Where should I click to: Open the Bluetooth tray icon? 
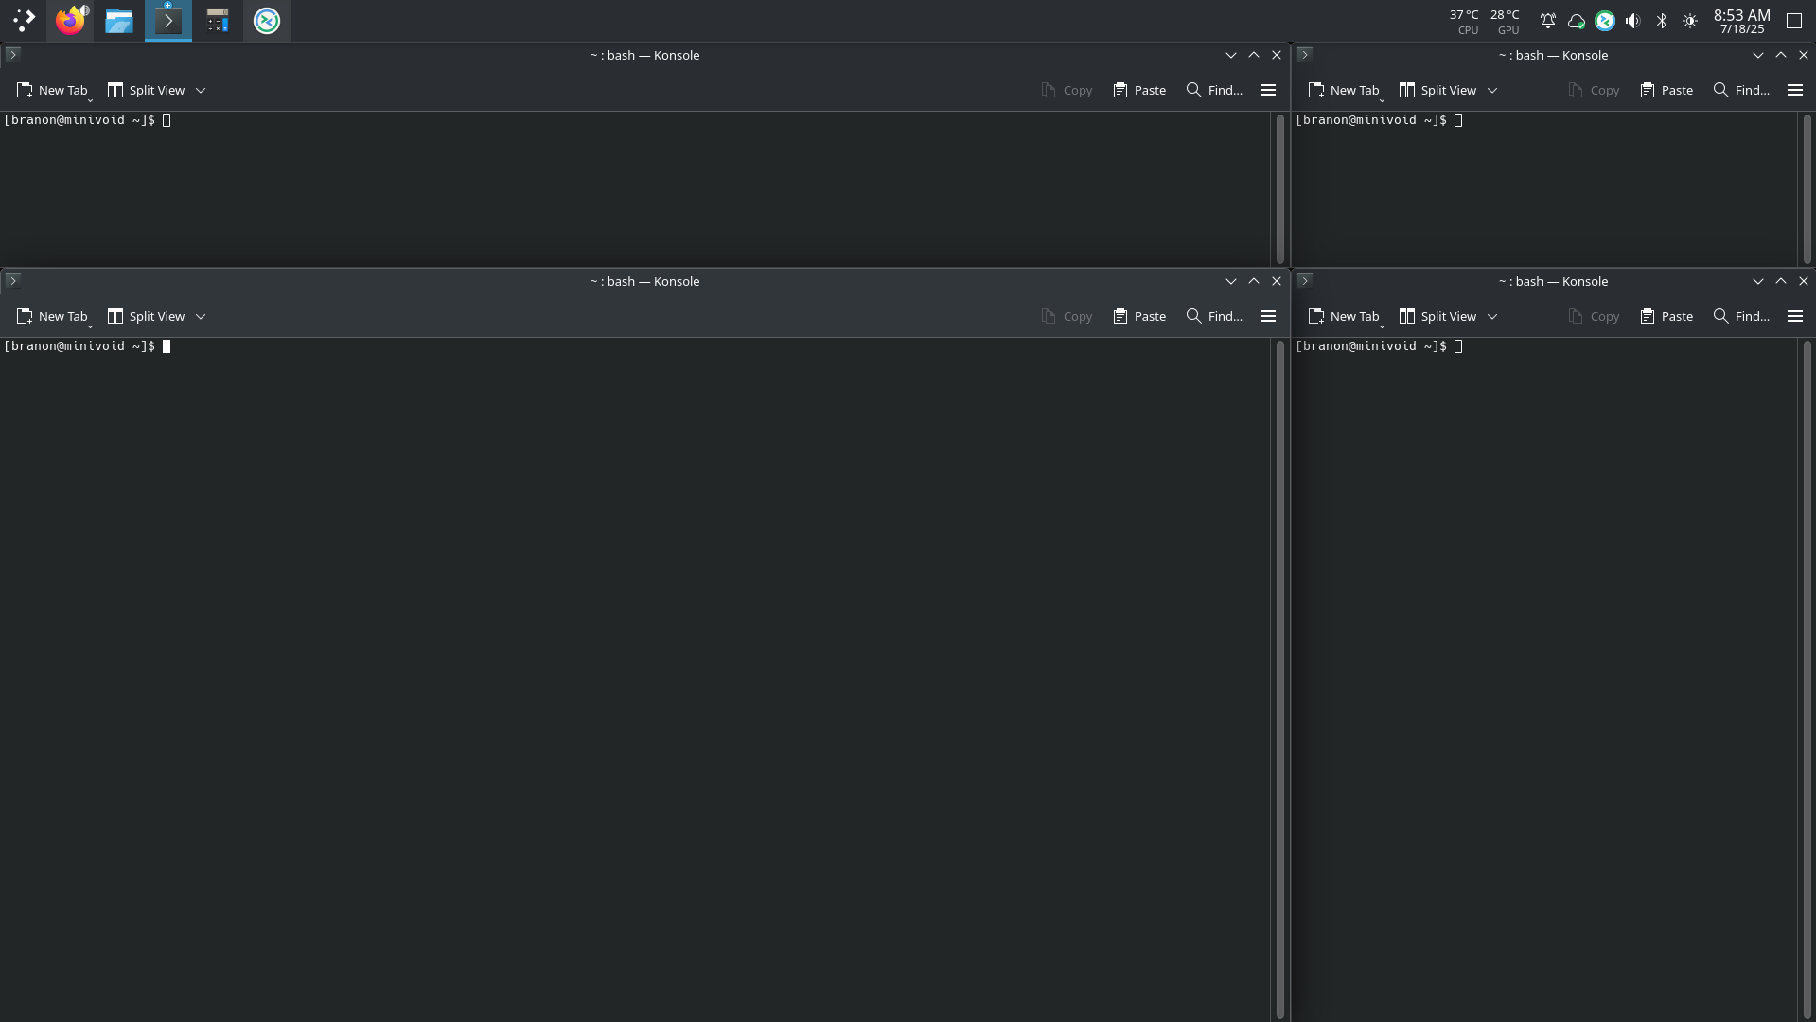coord(1661,21)
